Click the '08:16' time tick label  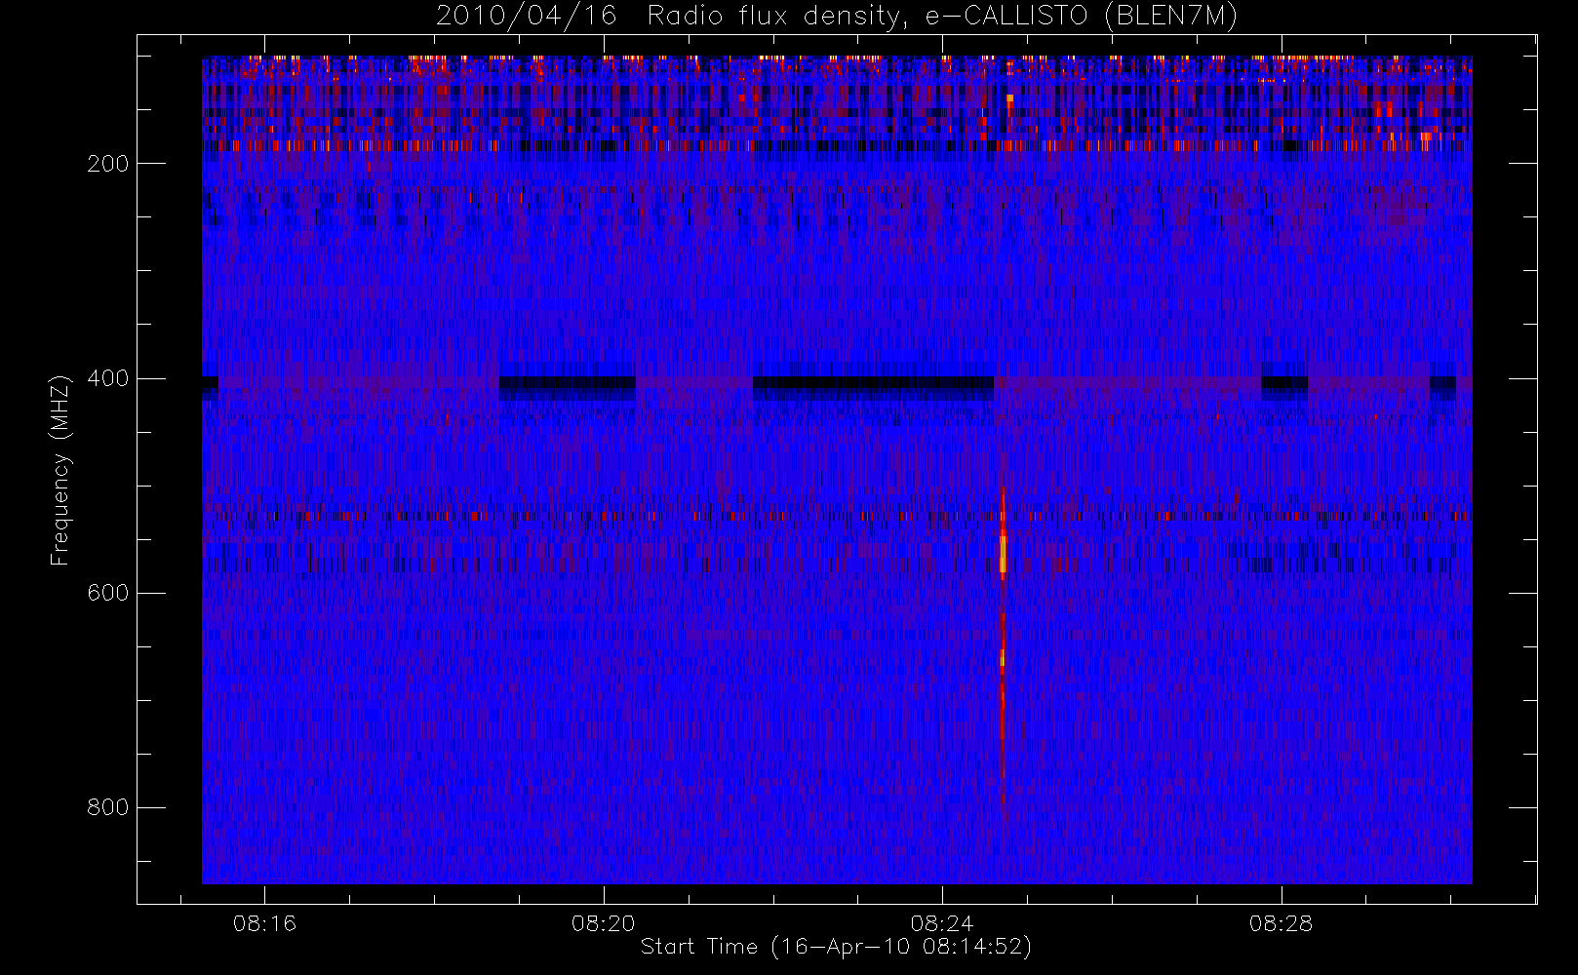coord(264,922)
